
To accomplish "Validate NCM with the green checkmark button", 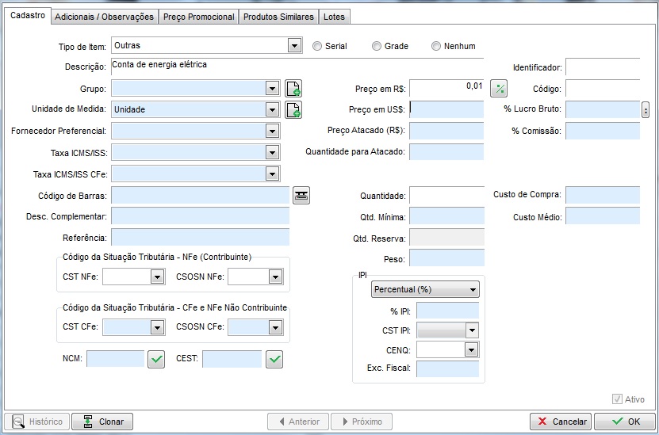I will tap(156, 360).
